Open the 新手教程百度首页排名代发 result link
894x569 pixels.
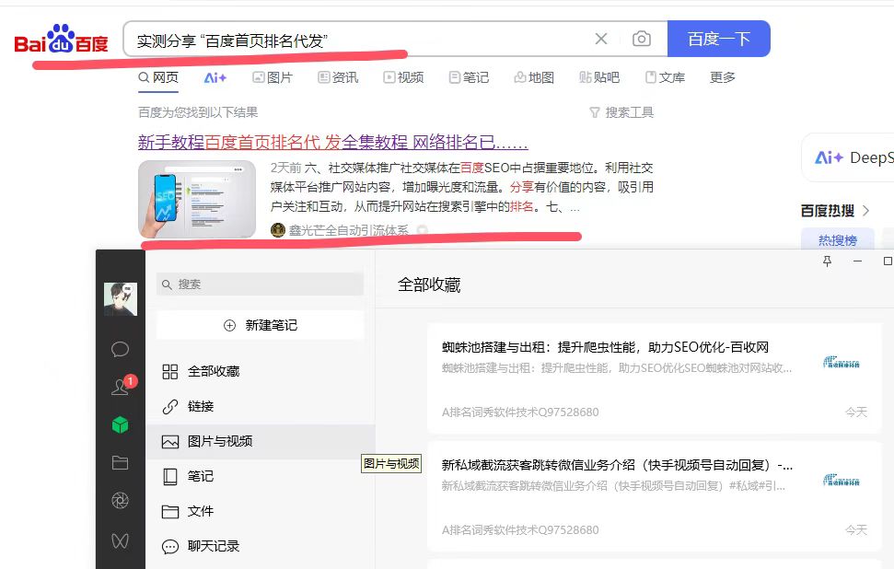333,142
